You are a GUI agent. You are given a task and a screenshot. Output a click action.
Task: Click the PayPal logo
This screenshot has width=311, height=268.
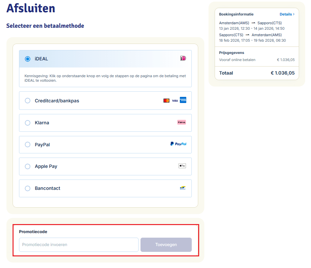click(178, 144)
